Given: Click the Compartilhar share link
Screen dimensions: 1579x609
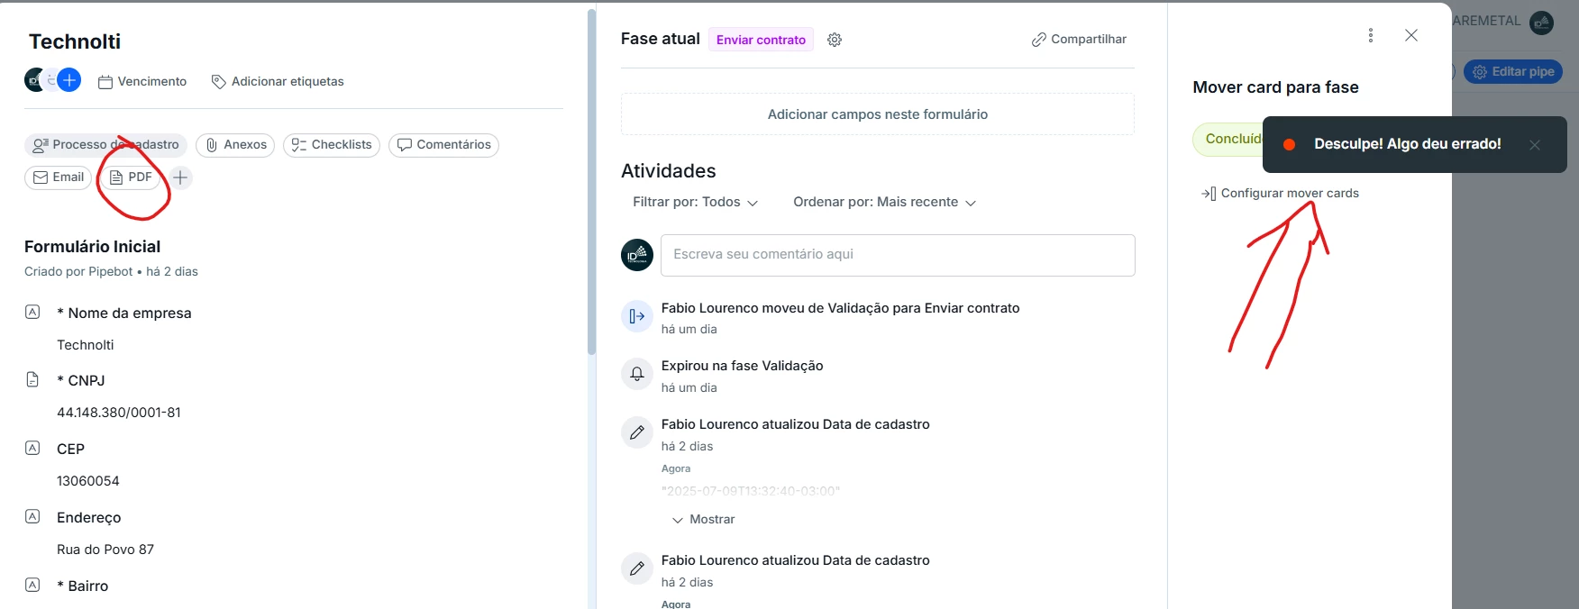Looking at the screenshot, I should coord(1079,40).
